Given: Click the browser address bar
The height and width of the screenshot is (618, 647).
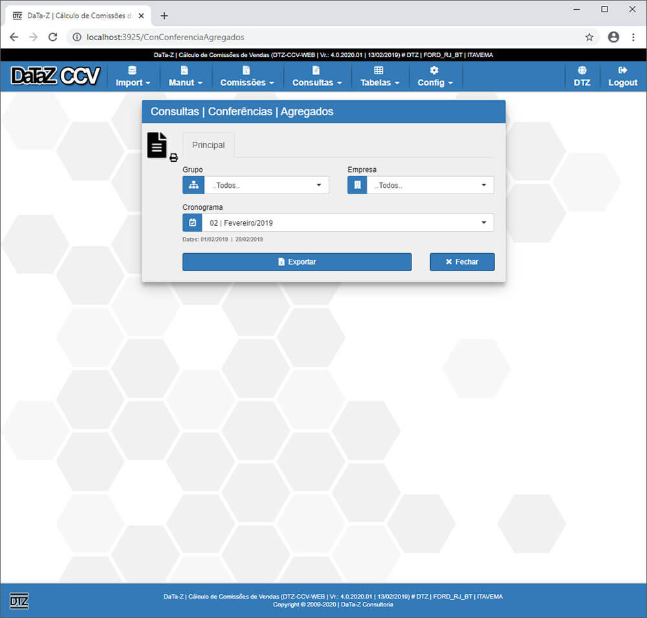Looking at the screenshot, I should [323, 37].
